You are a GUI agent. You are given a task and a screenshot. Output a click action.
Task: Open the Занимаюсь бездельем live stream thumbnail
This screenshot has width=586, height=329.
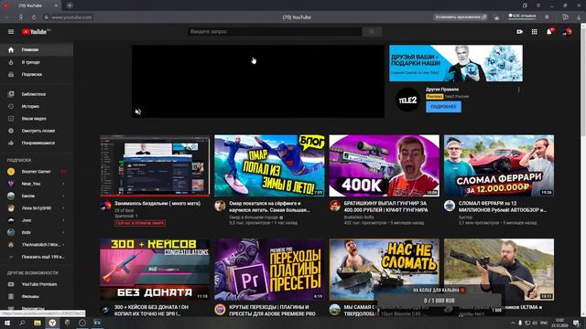[x=155, y=165]
